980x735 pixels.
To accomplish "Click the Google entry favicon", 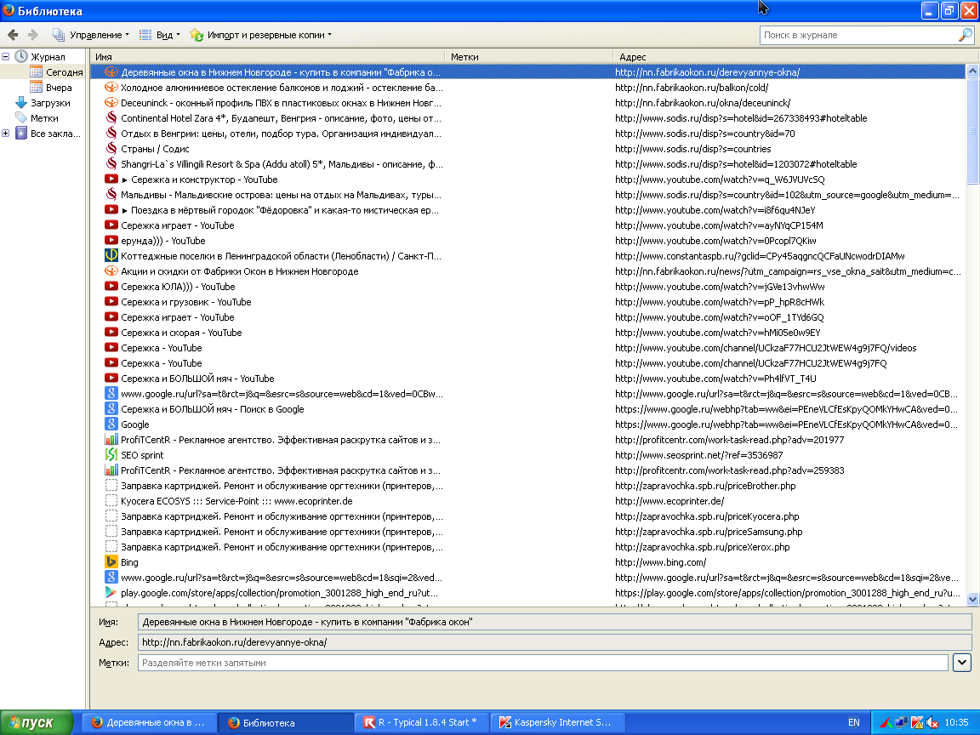I will click(111, 424).
